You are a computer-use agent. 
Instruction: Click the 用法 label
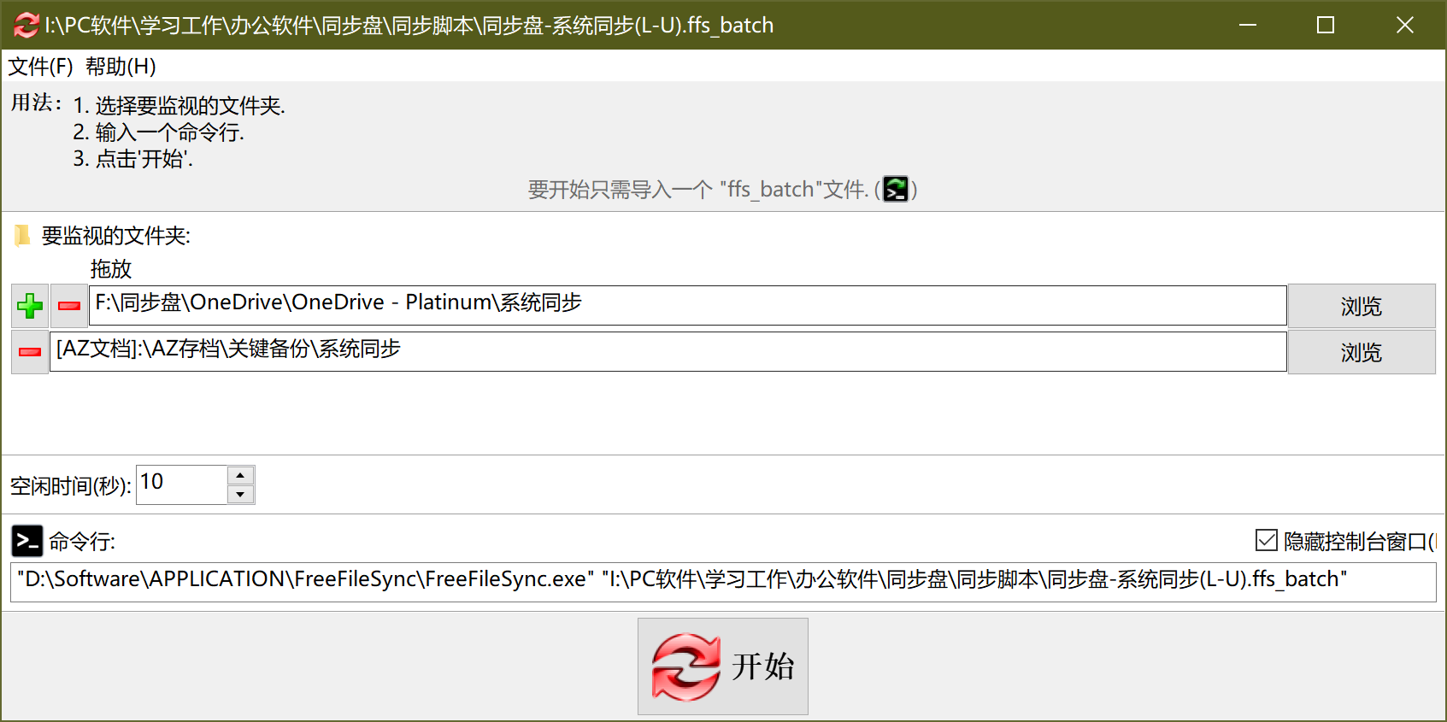click(36, 103)
